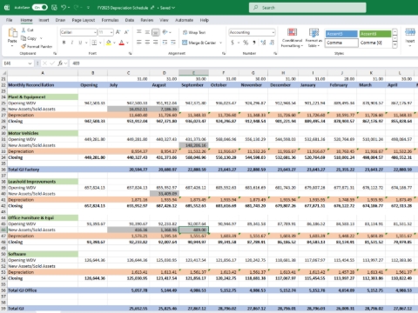
Task: Click the Borders icon
Action: pos(94,43)
